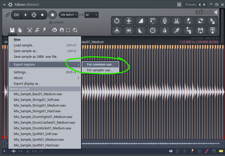This screenshot has width=225, height=156.
Task: Start playback with the play button
Action: [x=25, y=15]
